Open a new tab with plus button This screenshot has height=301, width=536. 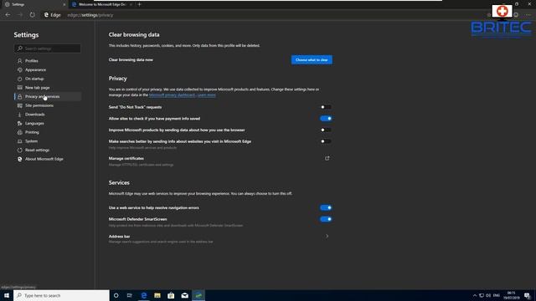pyautogui.click(x=139, y=4)
